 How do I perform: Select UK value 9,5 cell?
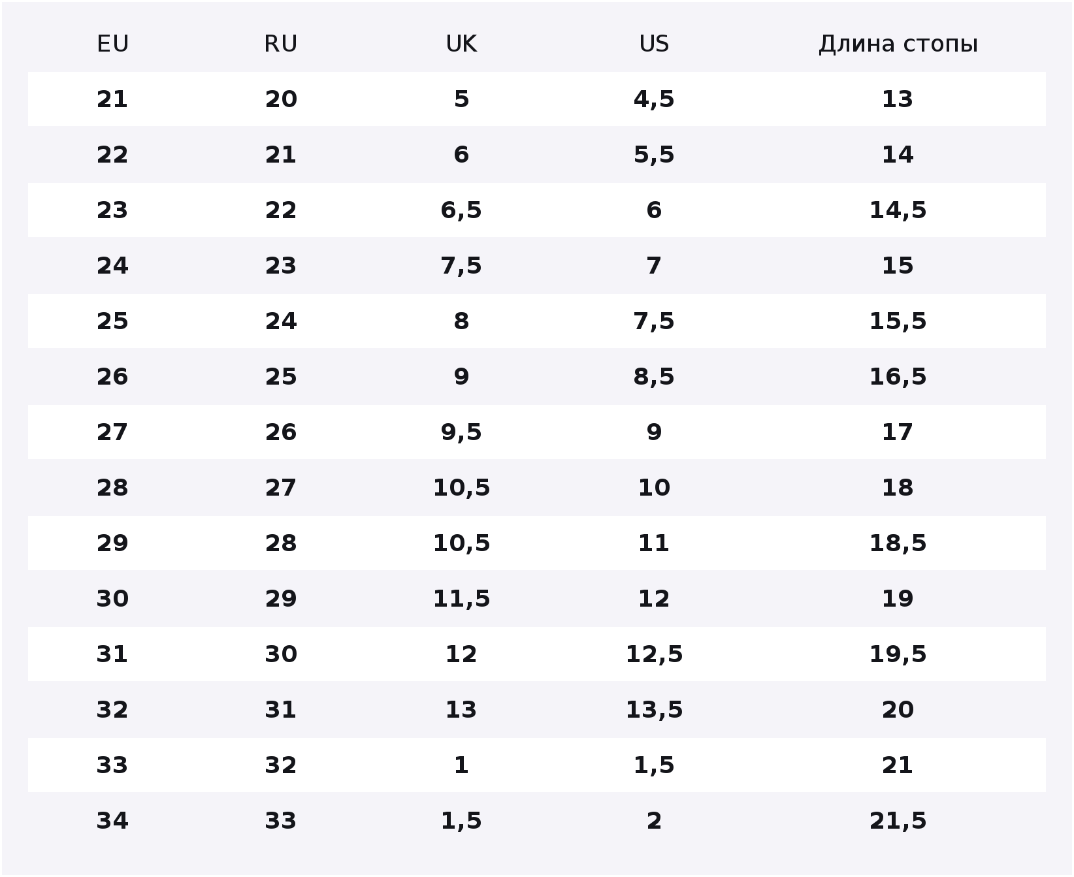(x=461, y=432)
